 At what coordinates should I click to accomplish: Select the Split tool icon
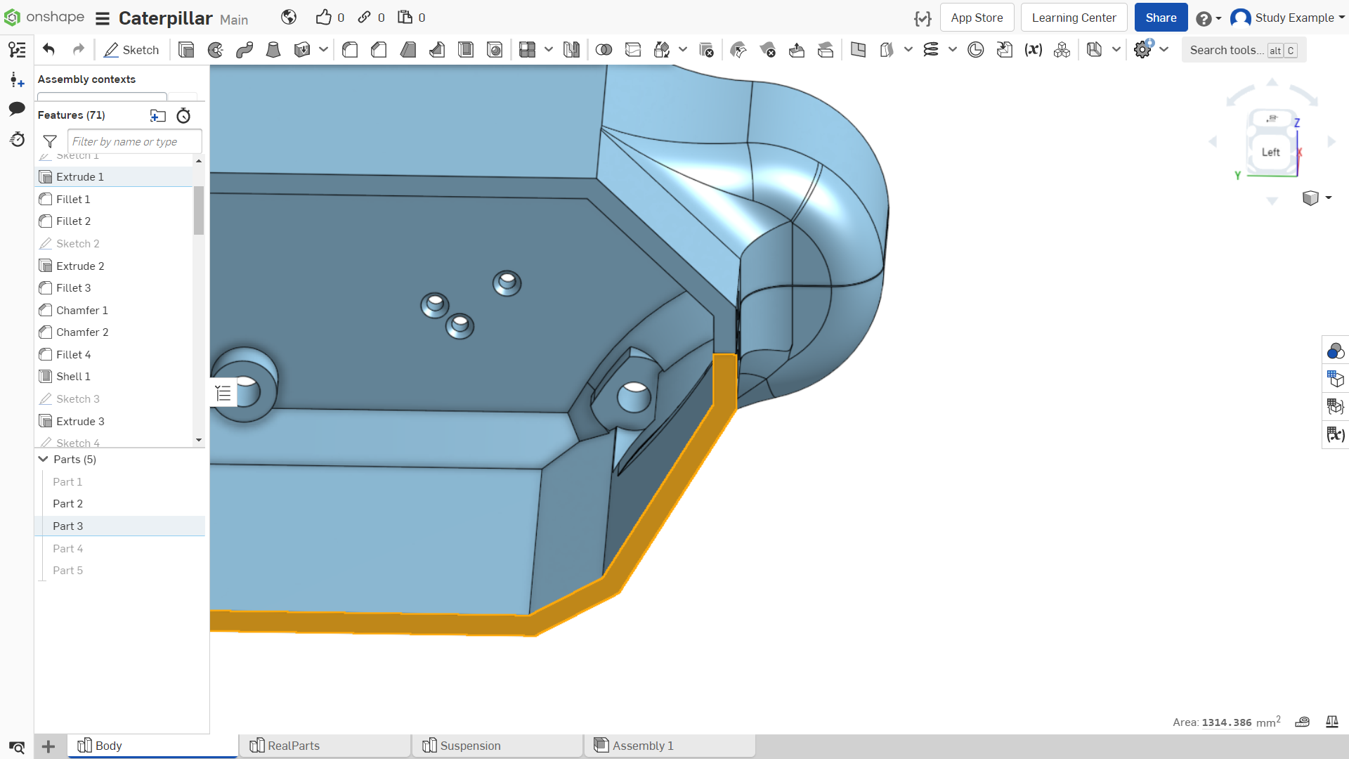click(x=633, y=50)
